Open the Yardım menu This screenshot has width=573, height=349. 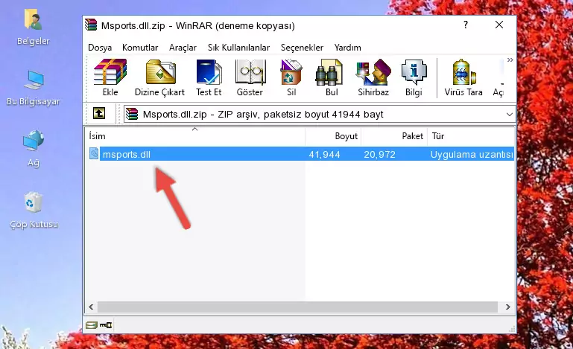(x=347, y=48)
